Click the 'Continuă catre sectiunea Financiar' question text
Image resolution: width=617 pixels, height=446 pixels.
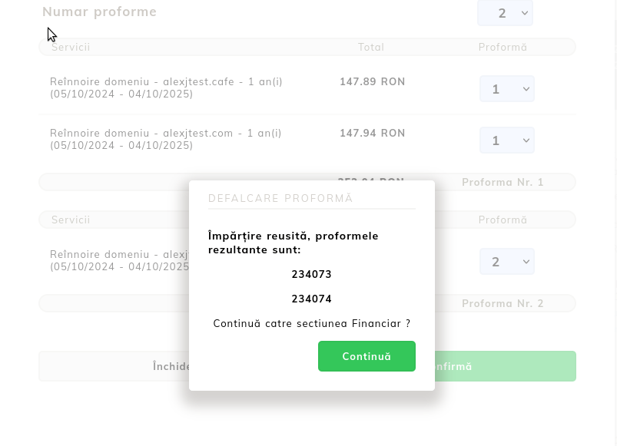point(311,324)
